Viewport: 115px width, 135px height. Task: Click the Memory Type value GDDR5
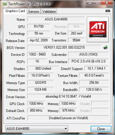[x=41, y=83]
